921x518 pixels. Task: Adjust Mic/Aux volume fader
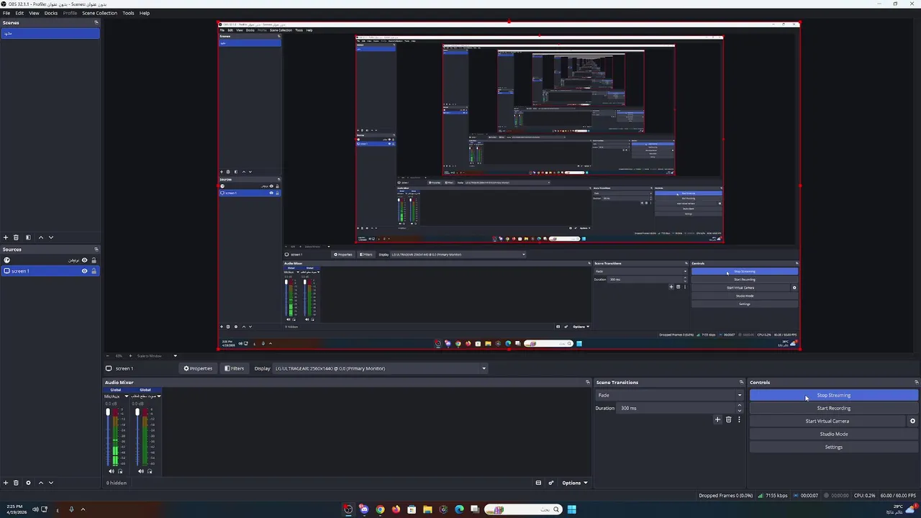click(x=108, y=413)
